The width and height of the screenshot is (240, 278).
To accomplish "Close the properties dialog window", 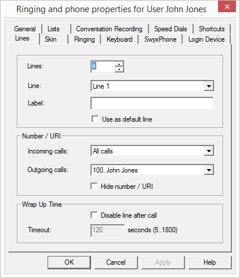I will [x=227, y=7].
